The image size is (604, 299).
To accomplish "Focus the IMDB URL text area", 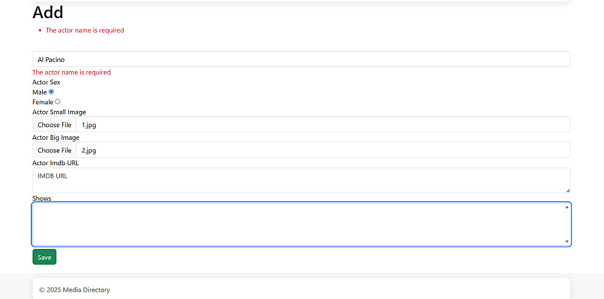I will pyautogui.click(x=301, y=180).
